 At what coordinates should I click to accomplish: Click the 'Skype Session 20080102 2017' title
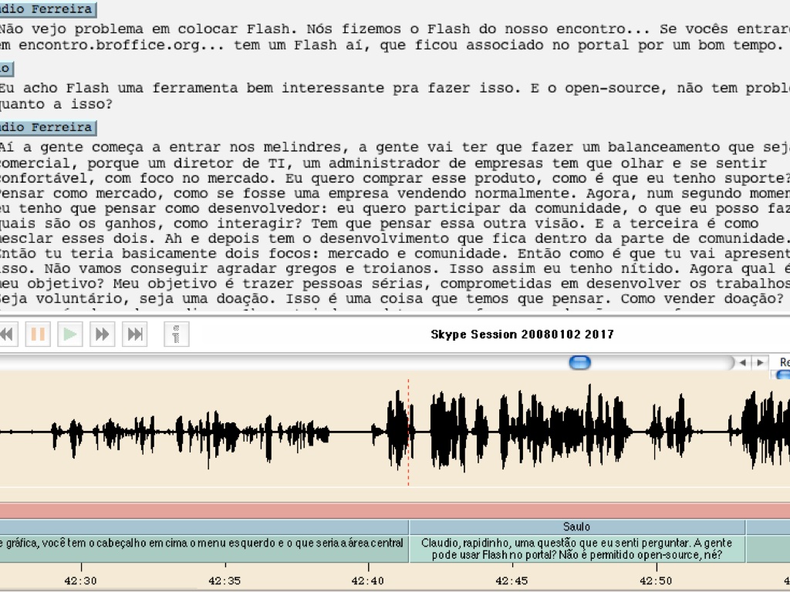[x=522, y=335]
